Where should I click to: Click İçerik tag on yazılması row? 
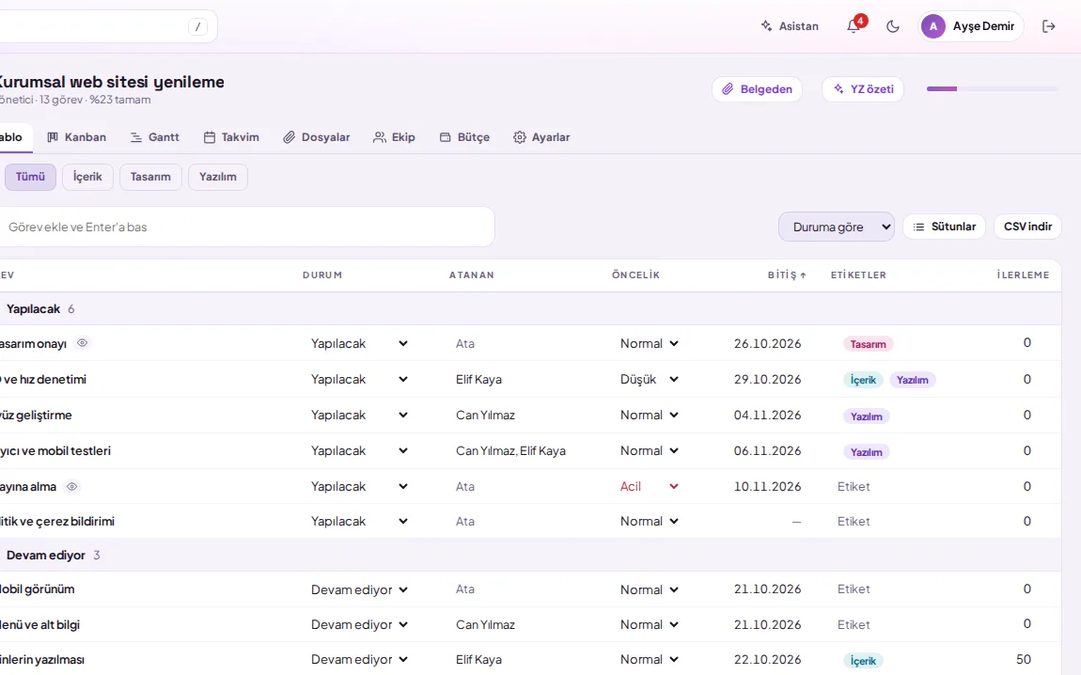click(x=863, y=661)
